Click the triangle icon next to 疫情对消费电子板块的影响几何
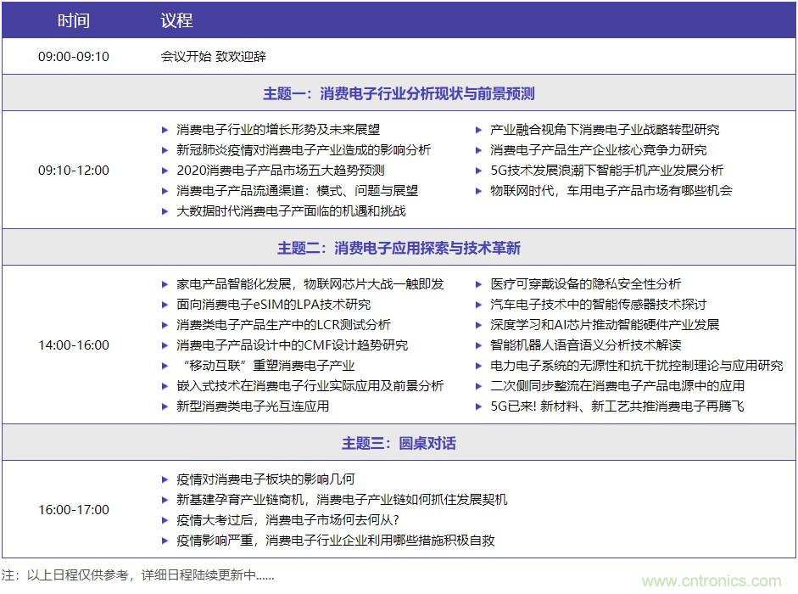 click(x=165, y=479)
